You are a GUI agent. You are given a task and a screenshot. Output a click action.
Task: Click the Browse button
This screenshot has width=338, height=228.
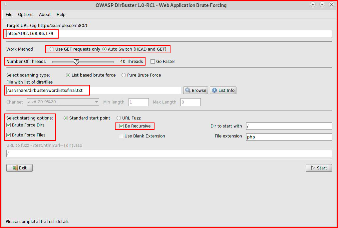[195, 90]
